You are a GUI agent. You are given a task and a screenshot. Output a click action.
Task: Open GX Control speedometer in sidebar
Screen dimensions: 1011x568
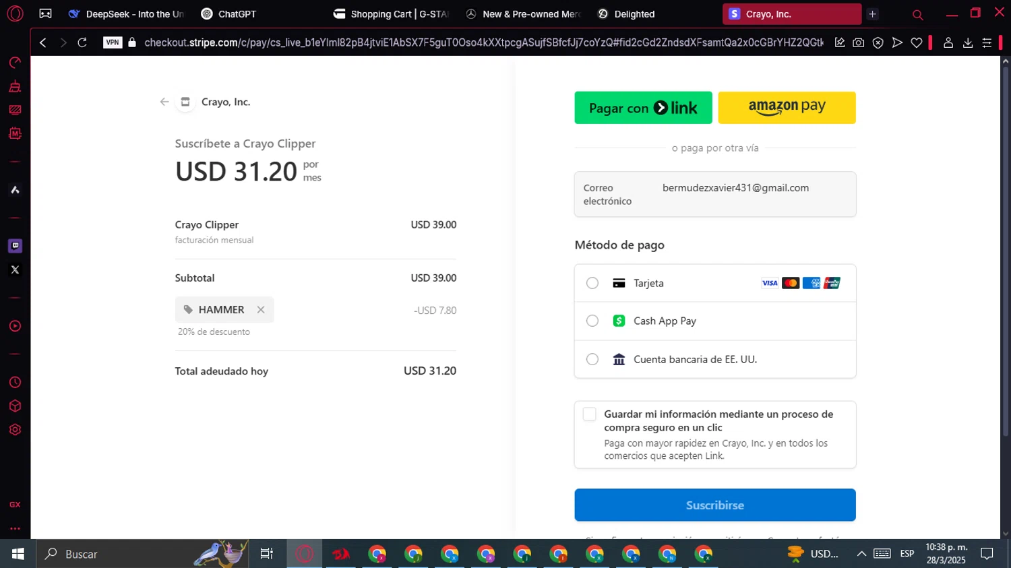coord(15,63)
